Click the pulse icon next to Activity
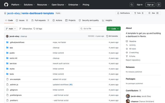The height and width of the screenshot is (103, 165). coord(127,45)
